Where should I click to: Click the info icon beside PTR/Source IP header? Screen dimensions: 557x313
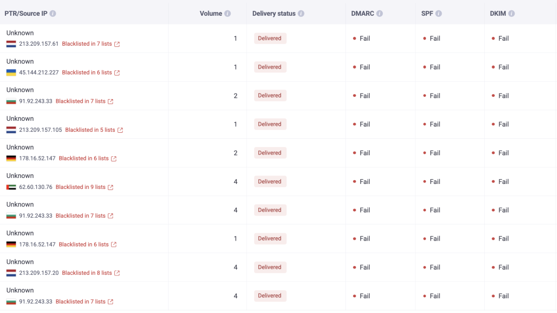pyautogui.click(x=53, y=14)
